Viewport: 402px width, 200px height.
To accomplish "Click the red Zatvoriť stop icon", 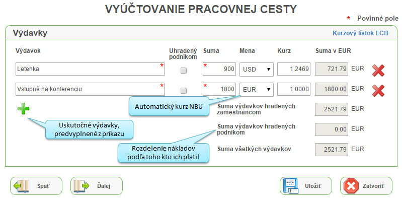I will [x=351, y=186].
